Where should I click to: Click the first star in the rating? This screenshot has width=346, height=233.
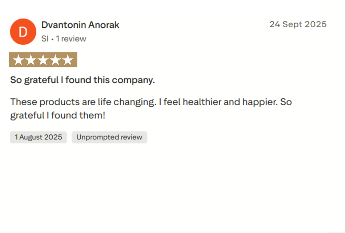18,60
